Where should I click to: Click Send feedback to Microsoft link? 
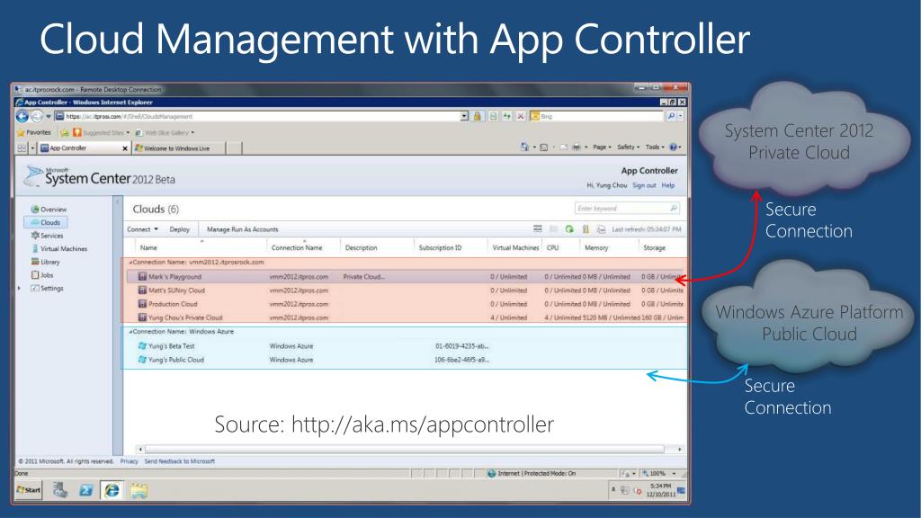(x=180, y=461)
